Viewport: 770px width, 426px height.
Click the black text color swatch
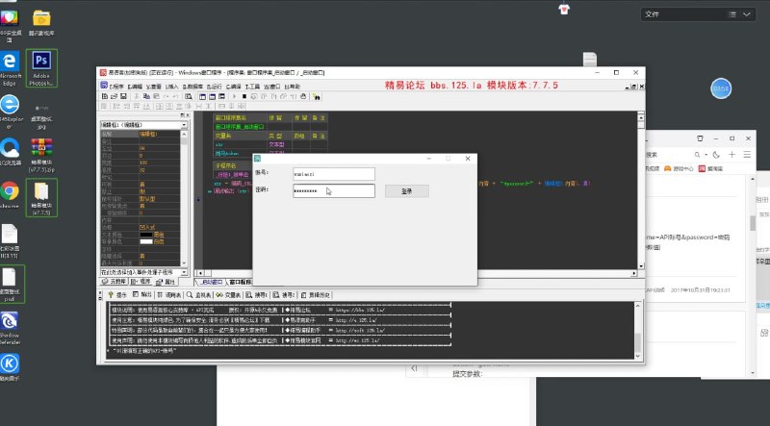click(146, 234)
